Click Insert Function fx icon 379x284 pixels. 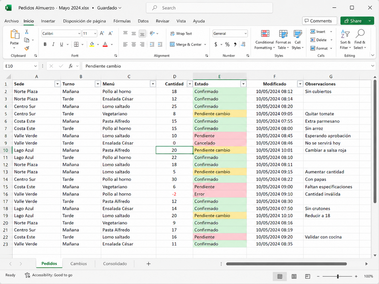[x=71, y=66]
